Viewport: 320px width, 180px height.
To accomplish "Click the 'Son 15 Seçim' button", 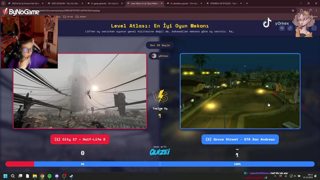I will 160,45.
